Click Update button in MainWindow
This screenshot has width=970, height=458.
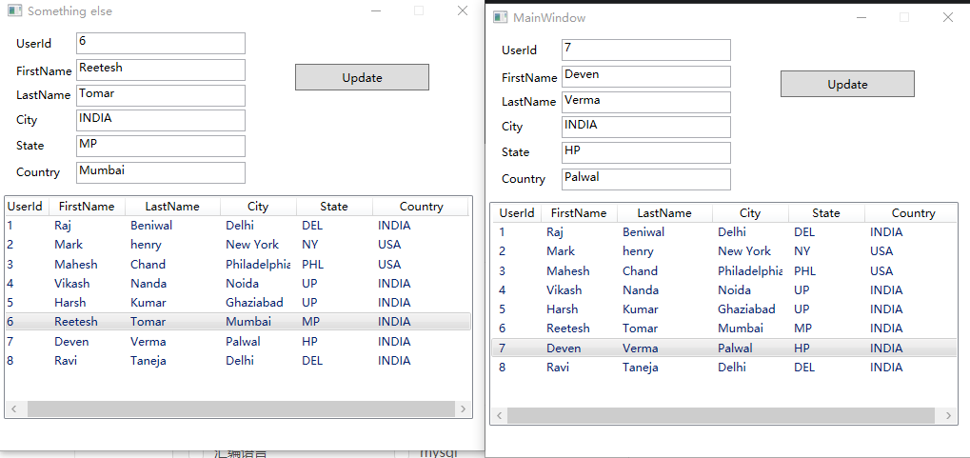tap(847, 84)
